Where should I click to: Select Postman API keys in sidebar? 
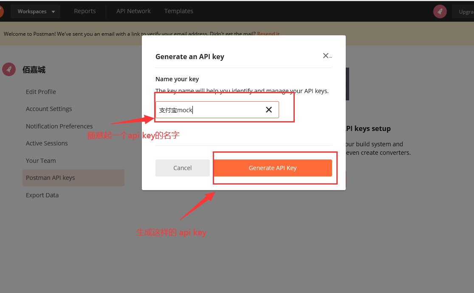pyautogui.click(x=73, y=178)
